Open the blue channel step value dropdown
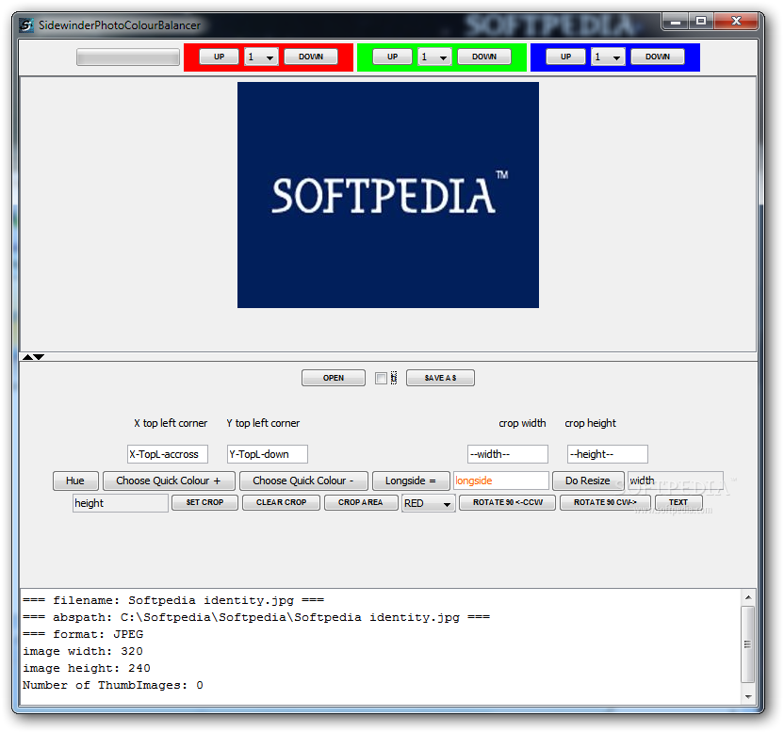784x733 pixels. (608, 57)
